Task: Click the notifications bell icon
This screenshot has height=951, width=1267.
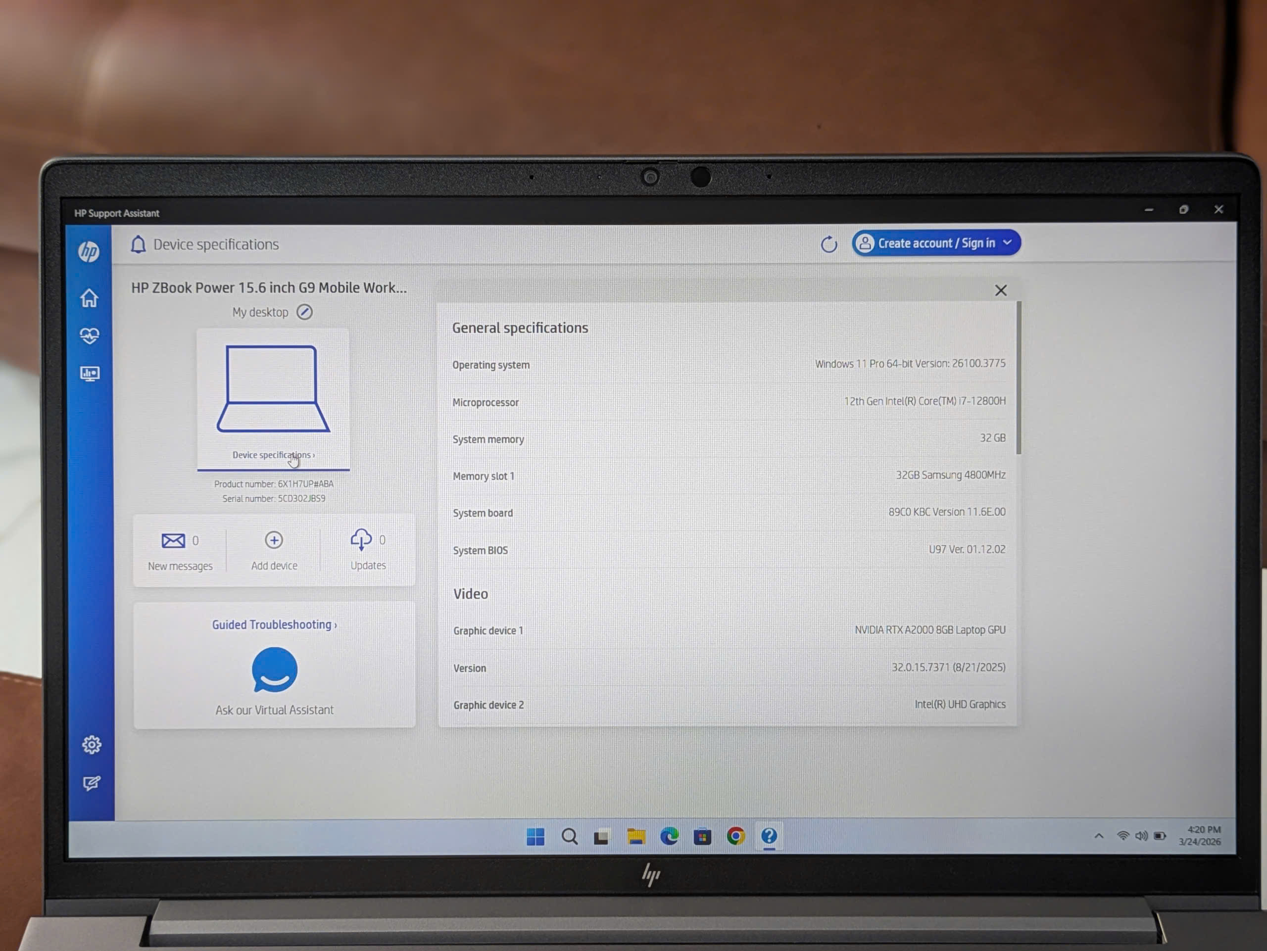Action: (x=138, y=244)
